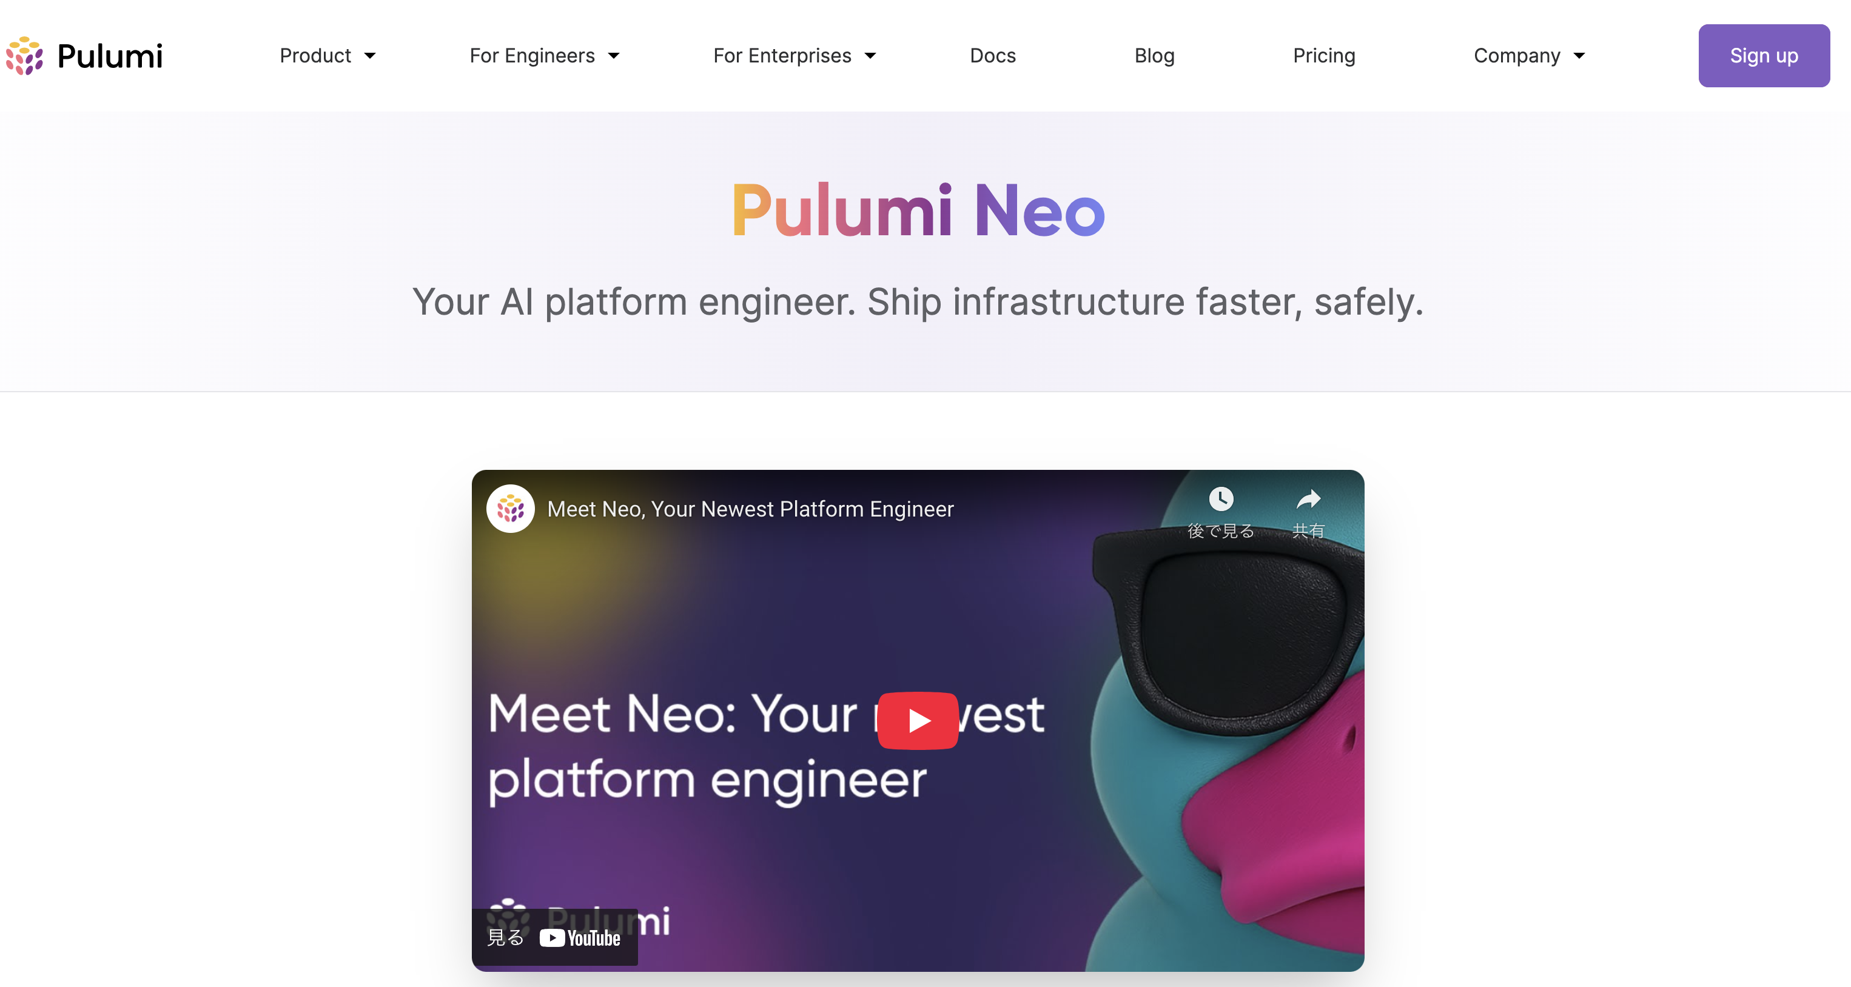Open the Blog navigation link
The image size is (1851, 987).
[x=1154, y=56]
